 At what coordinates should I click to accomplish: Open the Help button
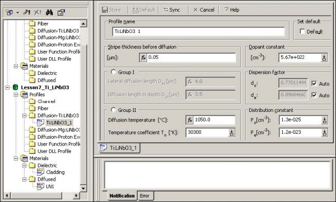(x=232, y=10)
